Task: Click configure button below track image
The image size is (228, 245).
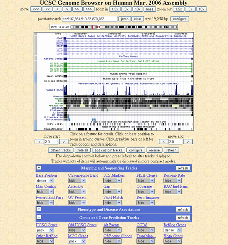Action: (136, 150)
